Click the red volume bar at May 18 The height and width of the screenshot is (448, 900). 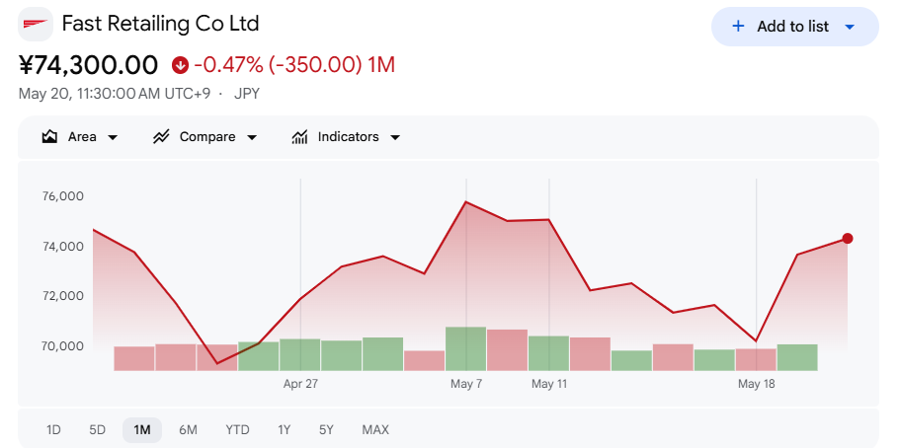coord(756,359)
